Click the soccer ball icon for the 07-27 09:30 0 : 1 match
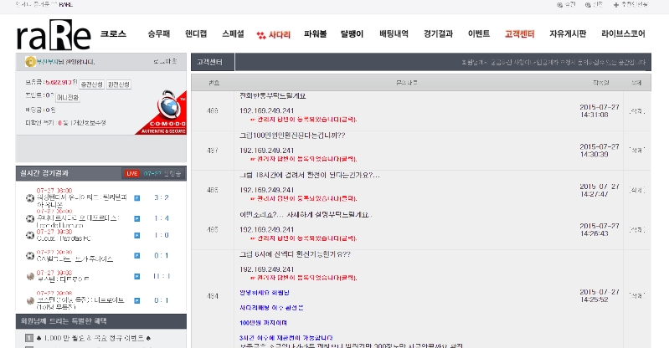The image size is (669, 348). coord(30,256)
